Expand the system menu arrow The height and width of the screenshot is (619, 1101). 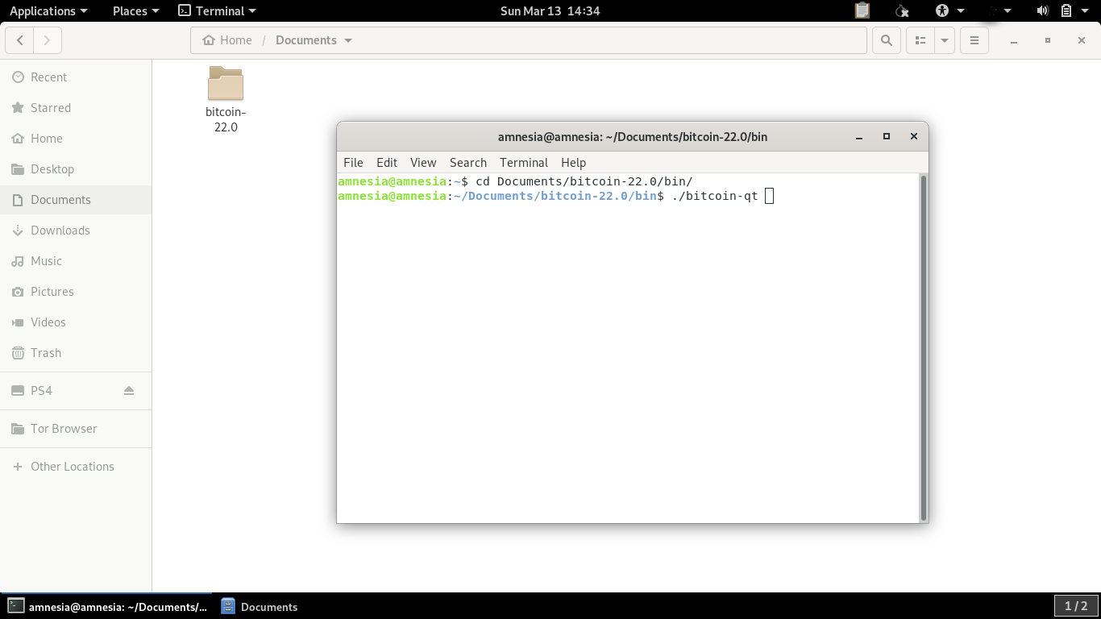tap(1086, 10)
